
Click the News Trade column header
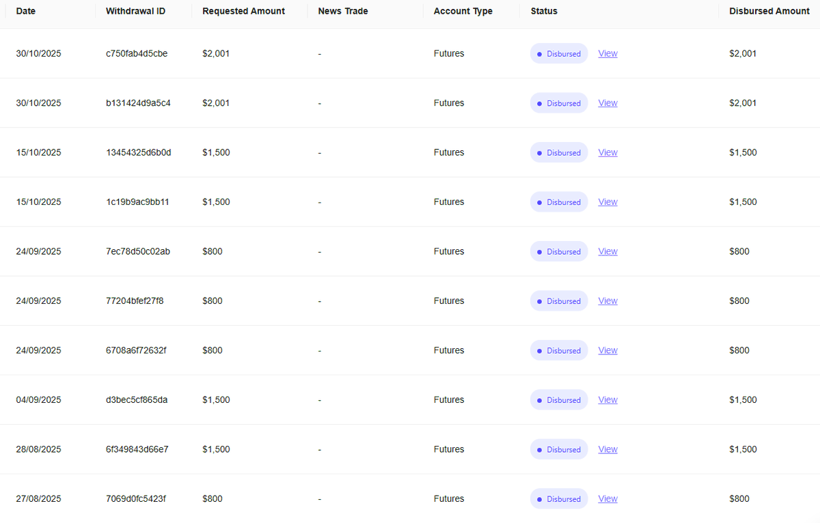(x=342, y=11)
